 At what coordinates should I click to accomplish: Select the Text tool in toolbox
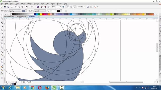2,47
